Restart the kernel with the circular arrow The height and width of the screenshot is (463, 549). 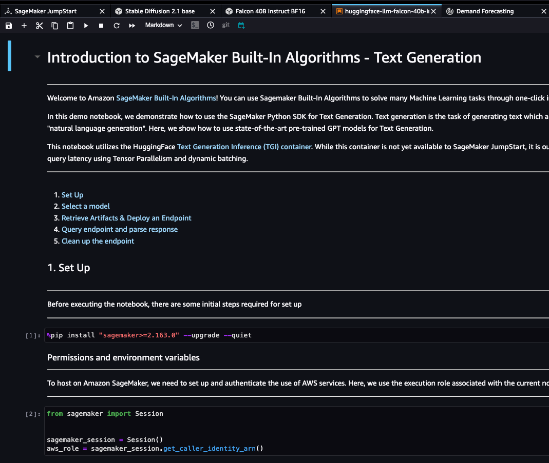pos(117,26)
